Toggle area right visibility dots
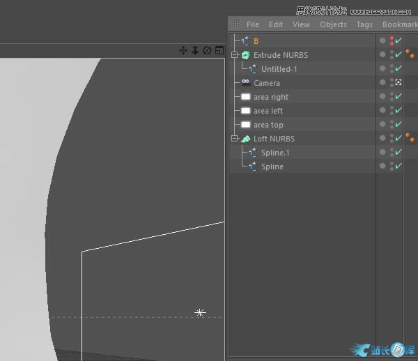418x361 pixels. click(x=392, y=96)
